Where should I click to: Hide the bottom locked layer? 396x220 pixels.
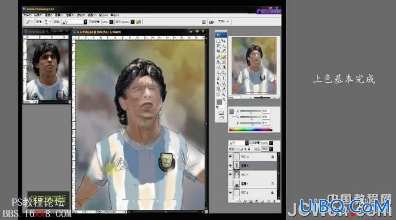[x=230, y=192]
